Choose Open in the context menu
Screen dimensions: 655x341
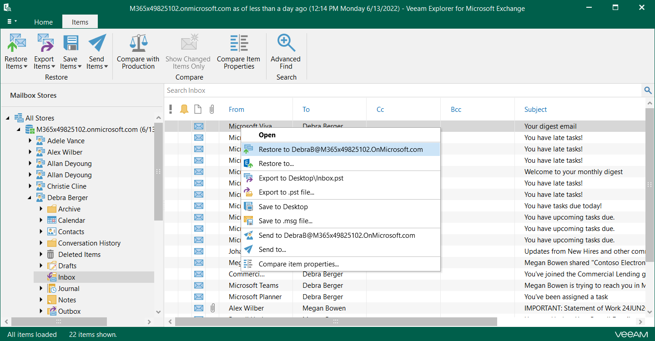341,135
